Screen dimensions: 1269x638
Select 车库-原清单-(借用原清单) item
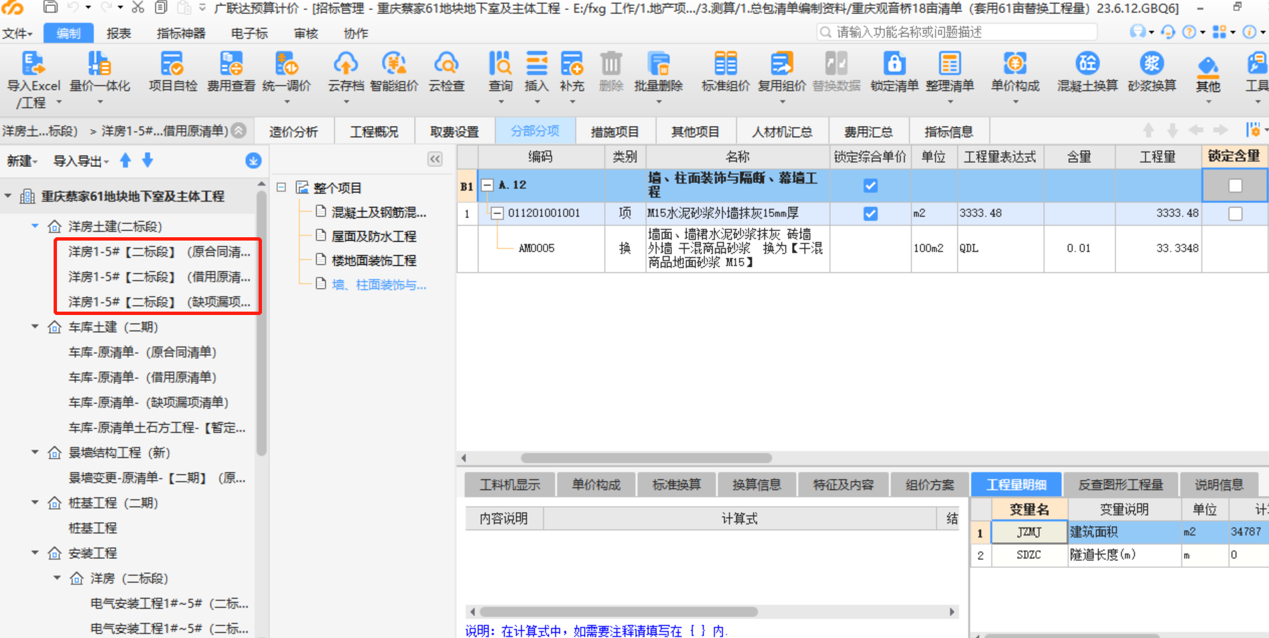tap(142, 377)
